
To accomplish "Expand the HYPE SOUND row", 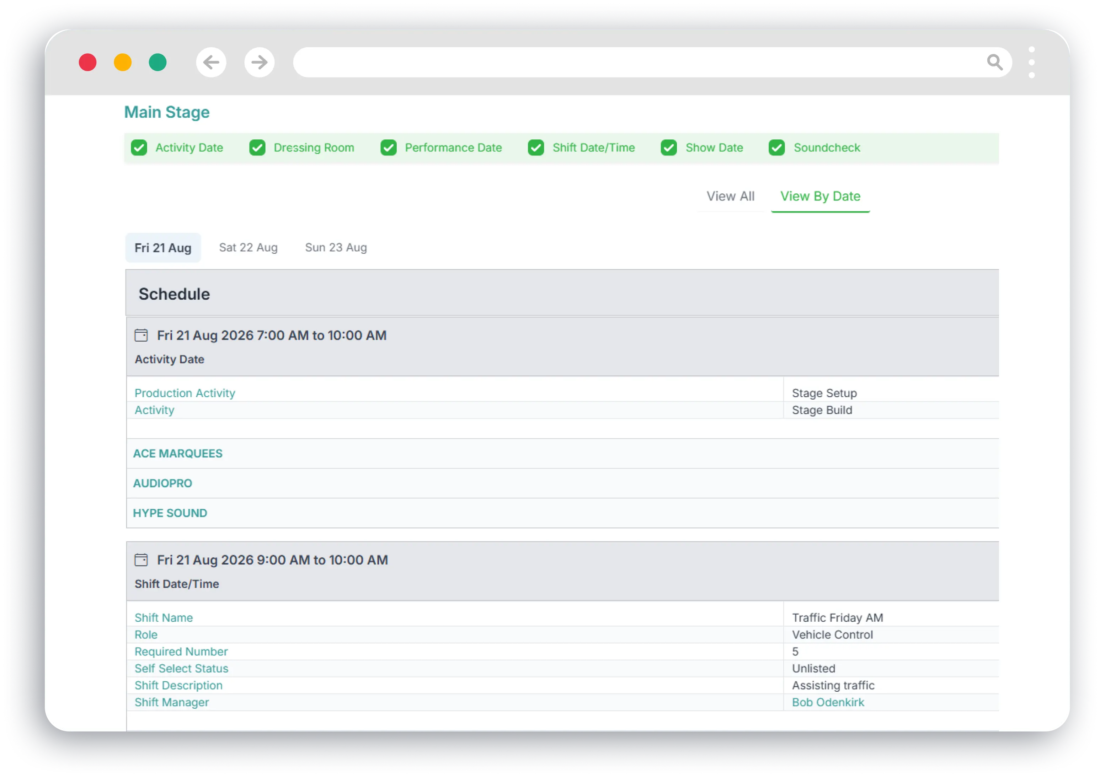I will [170, 513].
